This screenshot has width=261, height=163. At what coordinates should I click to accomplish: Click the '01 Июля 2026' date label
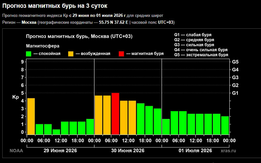click(195, 151)
